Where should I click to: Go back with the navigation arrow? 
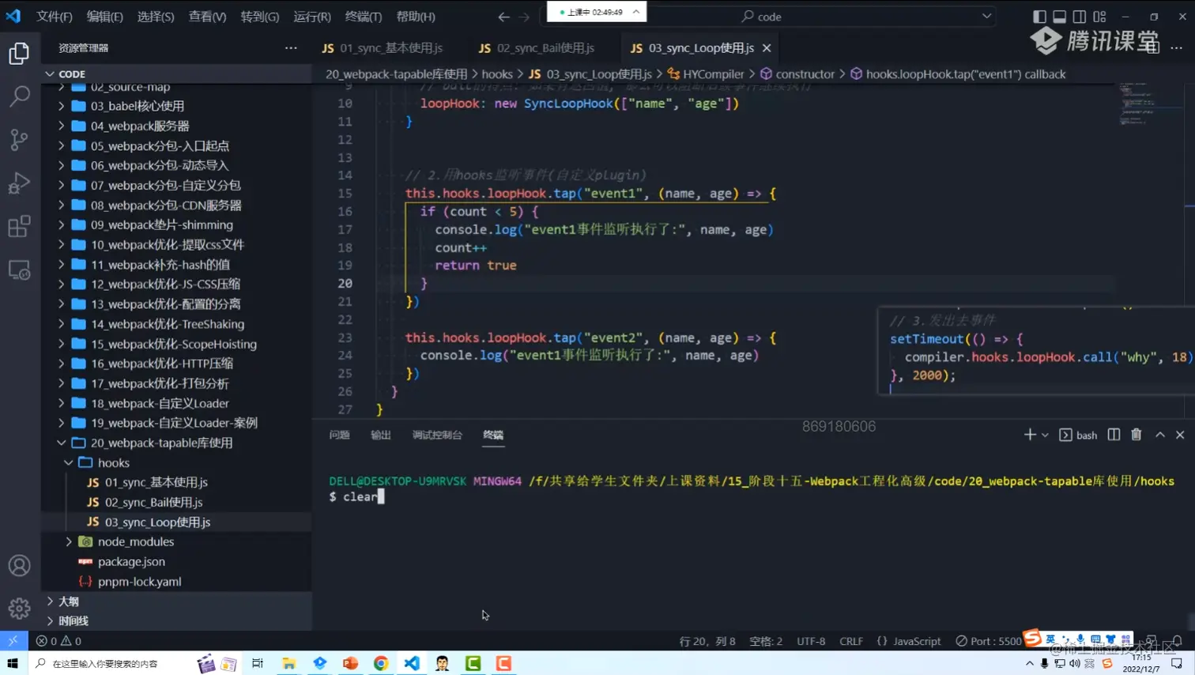pos(503,17)
